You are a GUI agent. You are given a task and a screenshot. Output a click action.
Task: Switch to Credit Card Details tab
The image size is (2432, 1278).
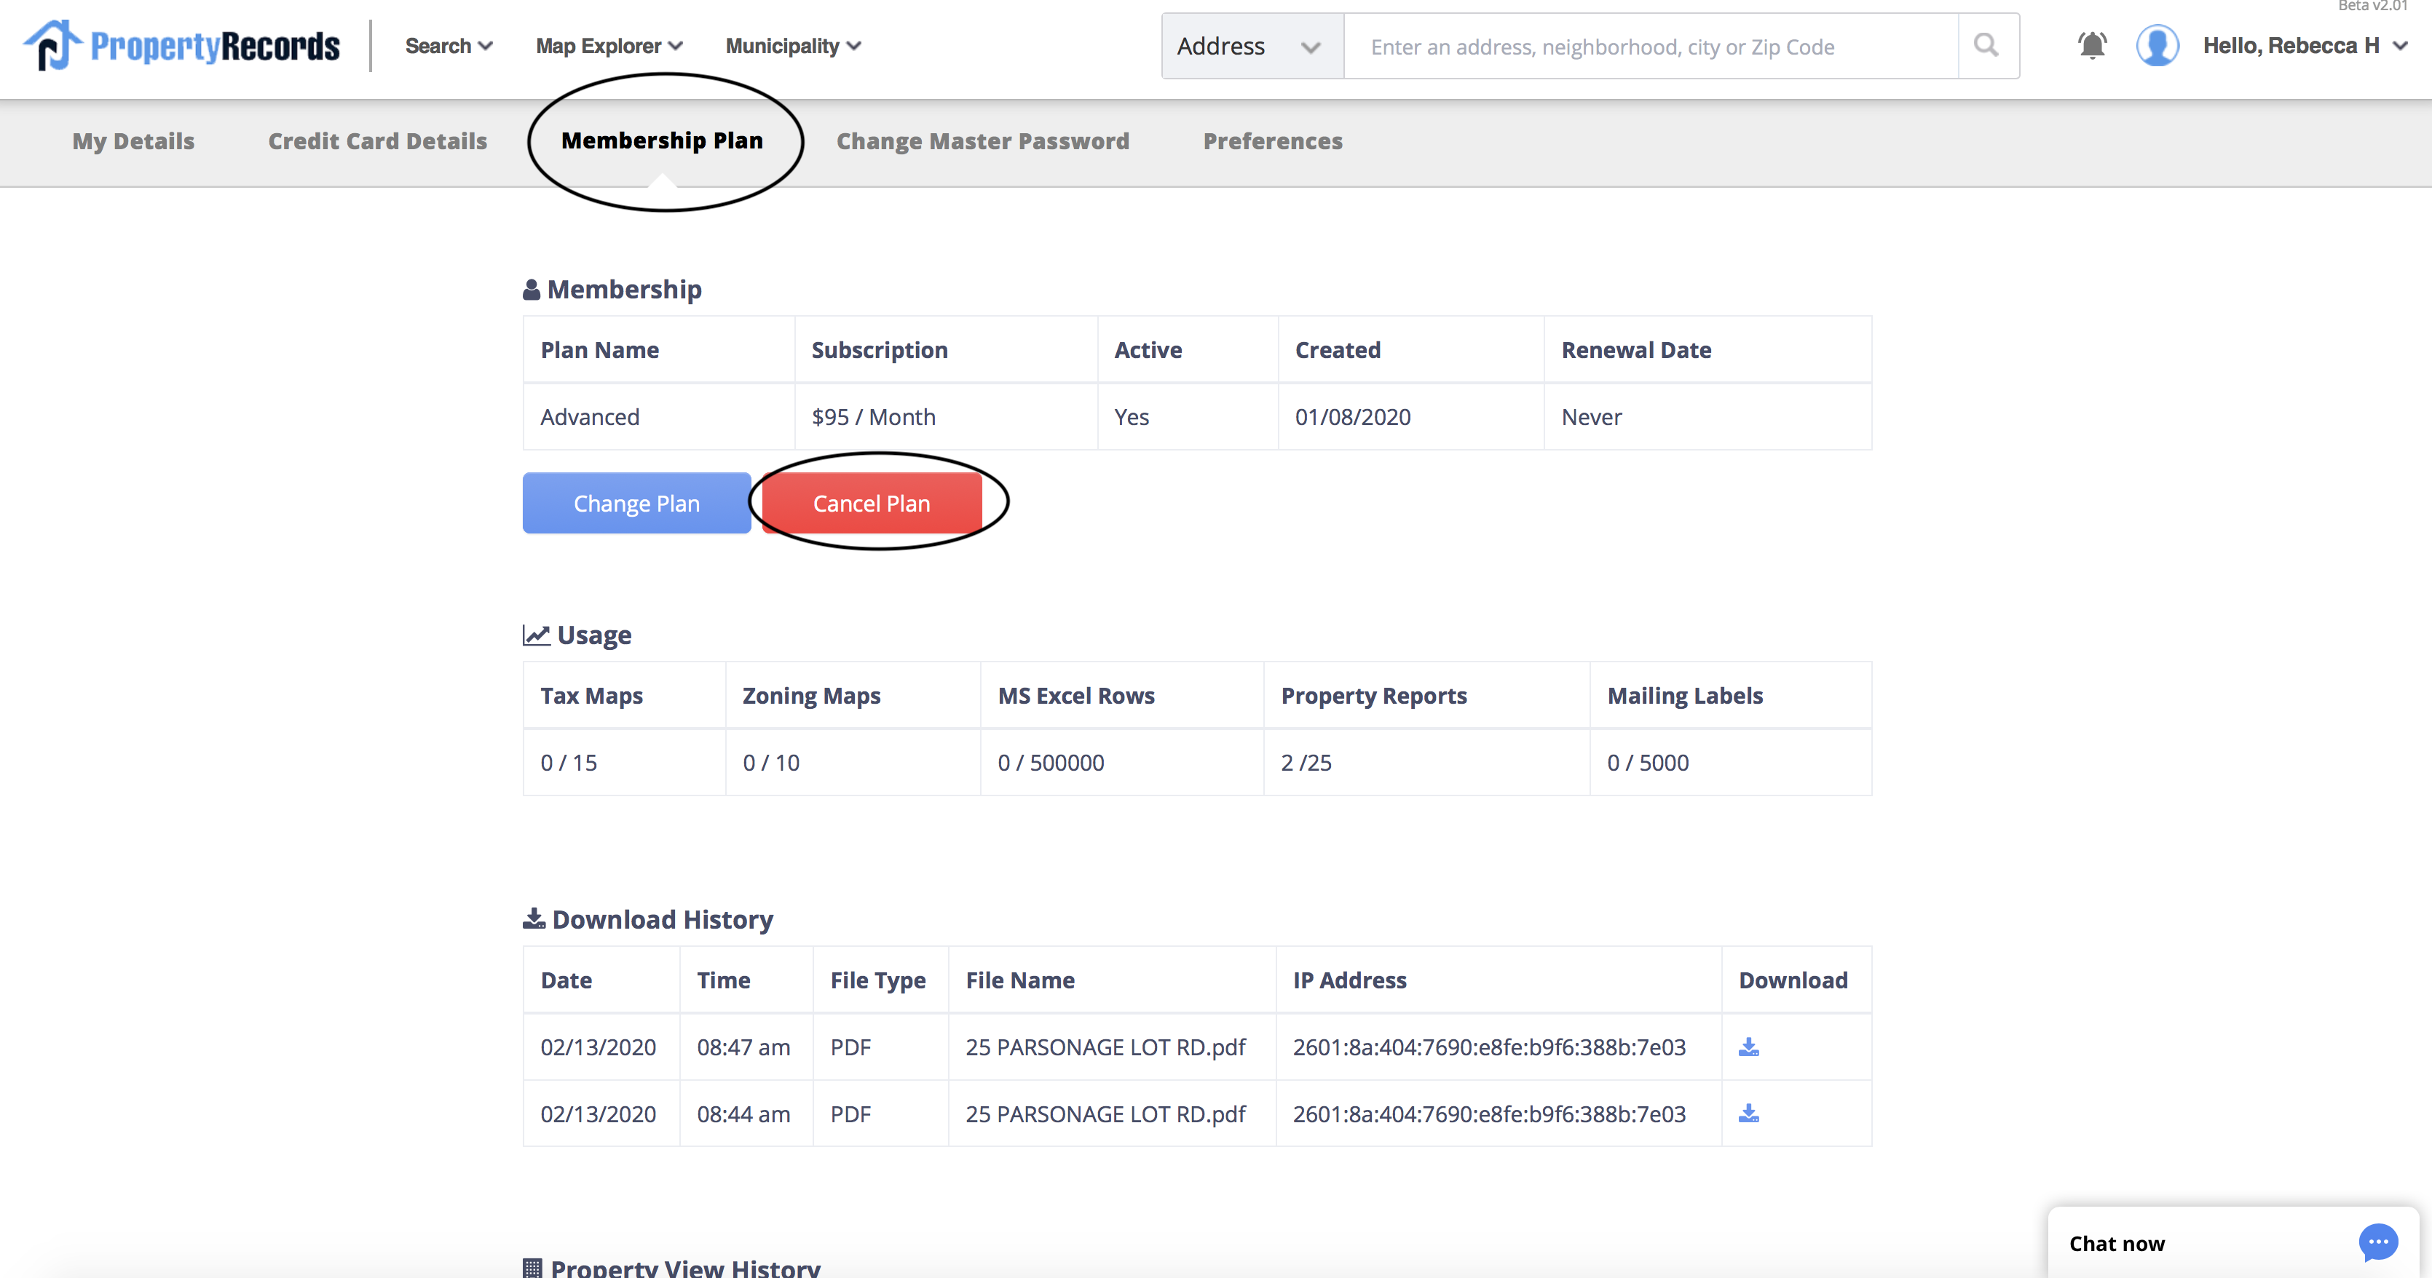378,142
